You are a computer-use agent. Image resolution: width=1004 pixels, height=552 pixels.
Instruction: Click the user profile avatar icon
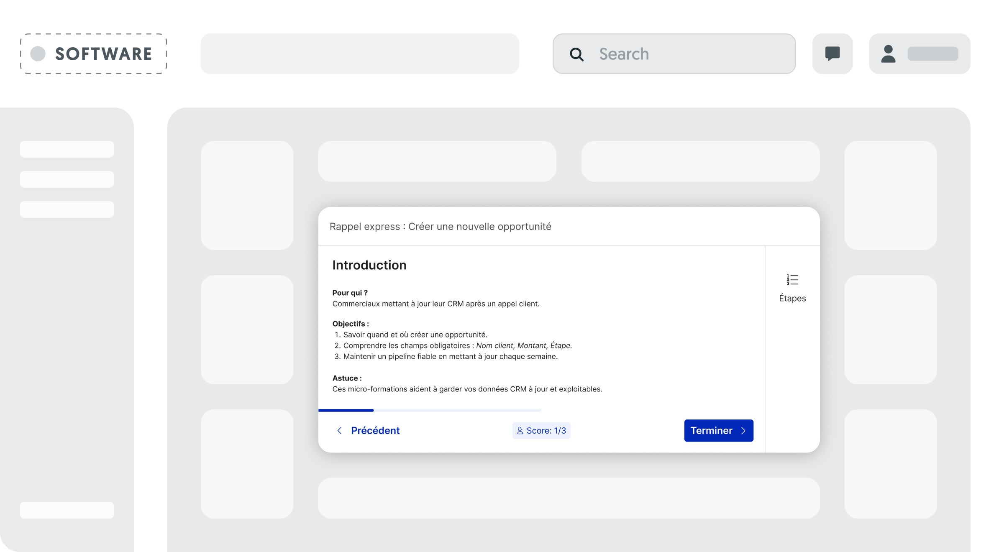(888, 54)
